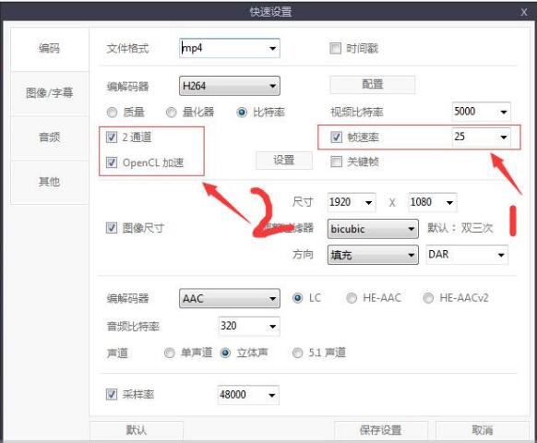537x443 pixels.
Task: Click the 默认 button
Action: [x=137, y=430]
